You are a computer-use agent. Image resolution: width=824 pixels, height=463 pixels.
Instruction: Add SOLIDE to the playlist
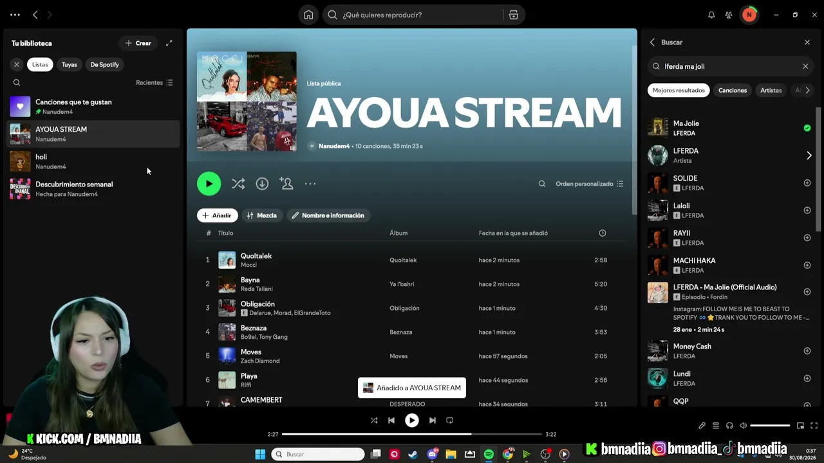point(807,183)
